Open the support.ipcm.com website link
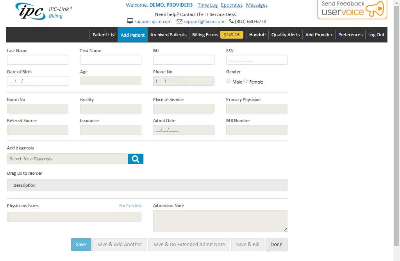 (x=153, y=21)
